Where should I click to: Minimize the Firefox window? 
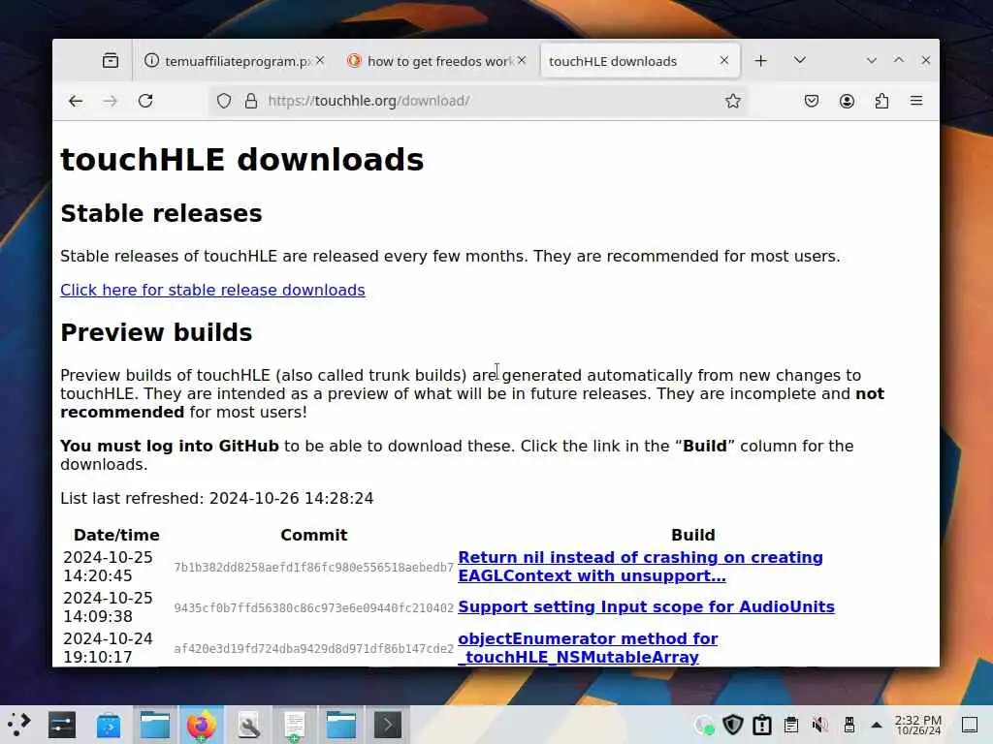tap(872, 60)
